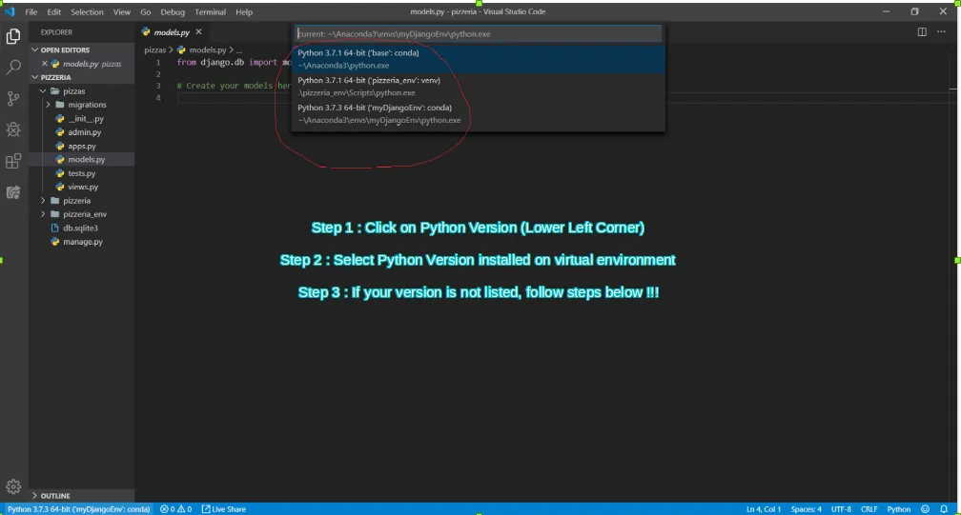This screenshot has height=515, width=961.
Task: Open admin.py in explorer
Action: [84, 132]
